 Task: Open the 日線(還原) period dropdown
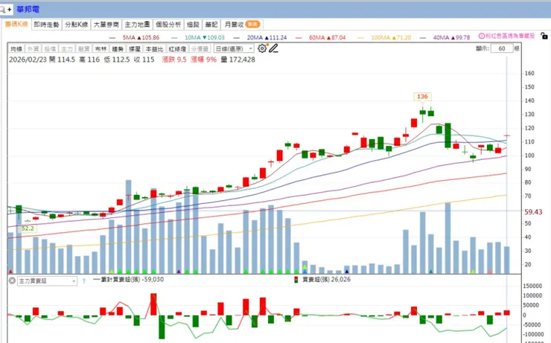(x=234, y=49)
